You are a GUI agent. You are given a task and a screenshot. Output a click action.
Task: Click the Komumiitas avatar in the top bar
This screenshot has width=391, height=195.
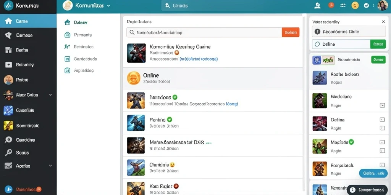(x=68, y=5)
